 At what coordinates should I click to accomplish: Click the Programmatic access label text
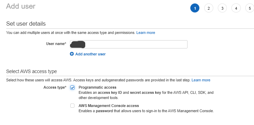[97, 87]
